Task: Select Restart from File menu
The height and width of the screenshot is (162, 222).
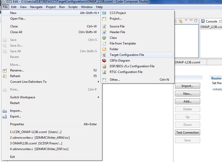Action: coord(52,103)
